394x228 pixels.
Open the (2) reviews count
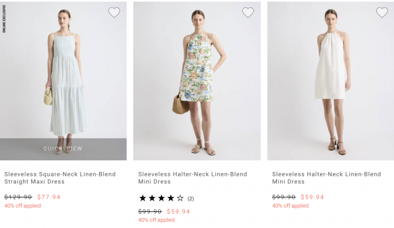pos(191,199)
